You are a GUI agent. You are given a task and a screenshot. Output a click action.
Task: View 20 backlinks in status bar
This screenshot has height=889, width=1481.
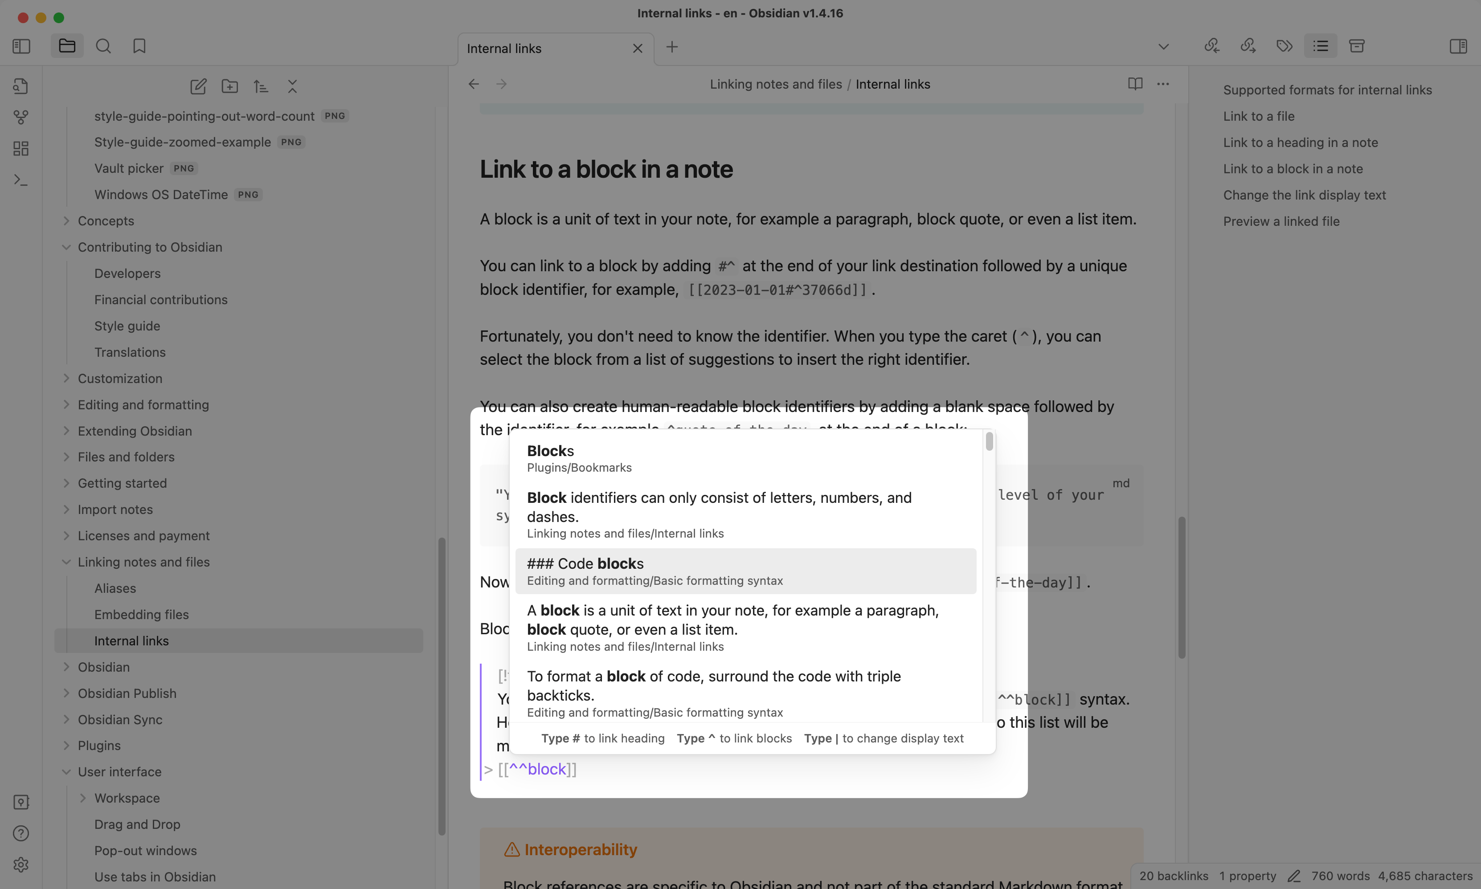point(1174,876)
